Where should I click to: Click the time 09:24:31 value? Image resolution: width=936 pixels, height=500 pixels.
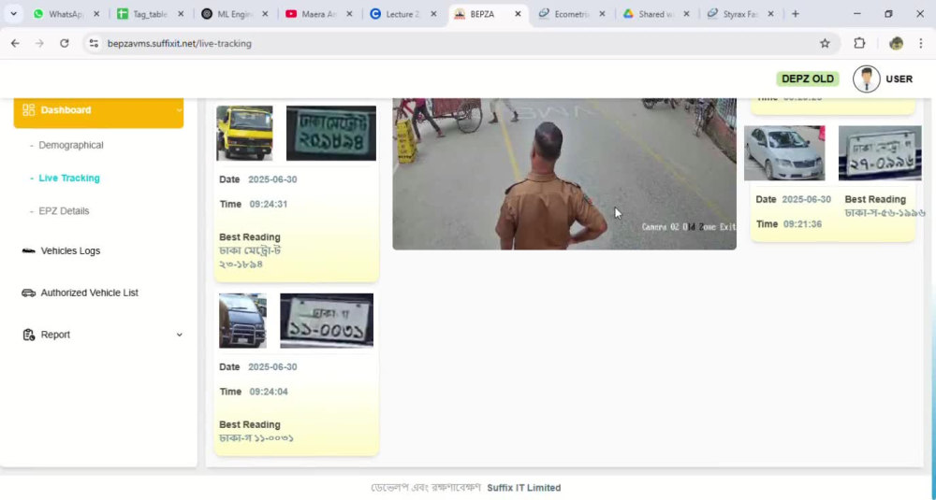[x=268, y=204]
